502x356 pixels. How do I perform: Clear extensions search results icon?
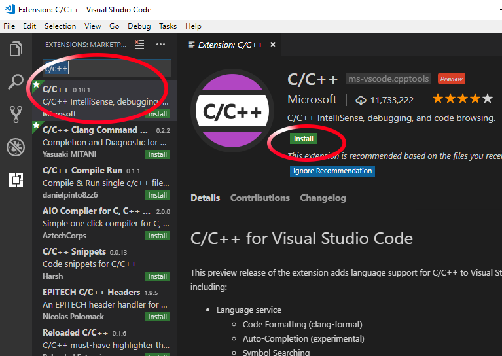[x=139, y=44]
